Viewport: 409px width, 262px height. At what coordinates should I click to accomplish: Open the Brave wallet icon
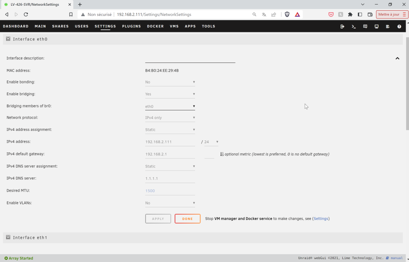click(x=370, y=14)
